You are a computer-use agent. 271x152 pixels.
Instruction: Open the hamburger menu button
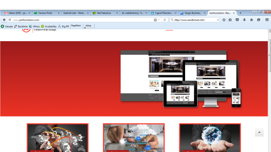267,20
